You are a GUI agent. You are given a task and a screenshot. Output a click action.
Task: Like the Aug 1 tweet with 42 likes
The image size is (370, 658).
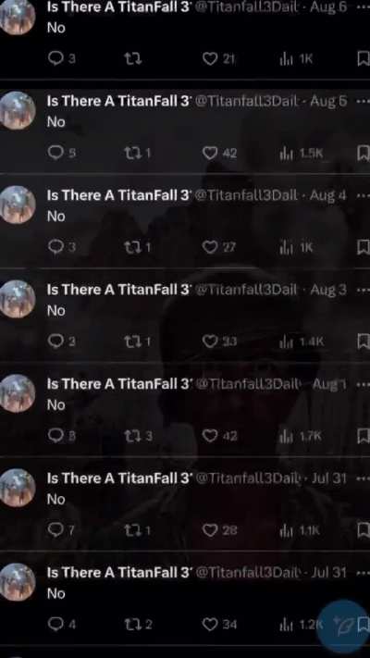(x=210, y=437)
